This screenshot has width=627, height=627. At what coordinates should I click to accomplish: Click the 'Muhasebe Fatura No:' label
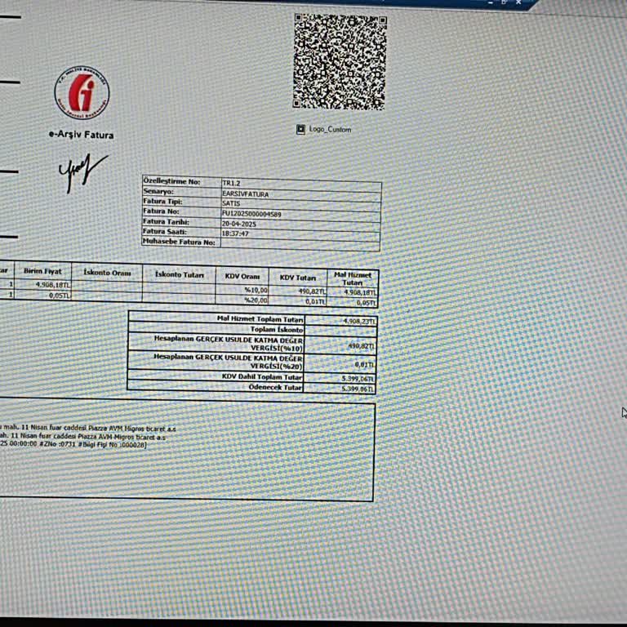click(179, 242)
